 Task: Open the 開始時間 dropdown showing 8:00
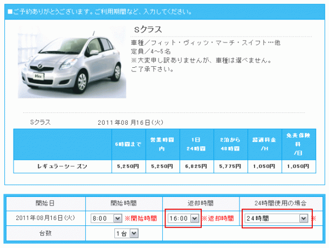tap(106, 218)
